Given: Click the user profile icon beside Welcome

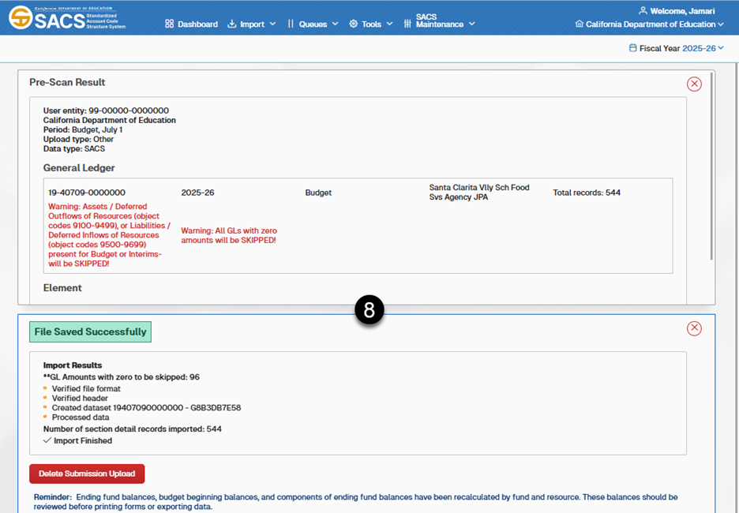Looking at the screenshot, I should coord(643,11).
